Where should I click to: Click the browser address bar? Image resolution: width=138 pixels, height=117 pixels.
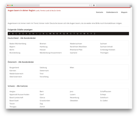(x=65, y=5)
